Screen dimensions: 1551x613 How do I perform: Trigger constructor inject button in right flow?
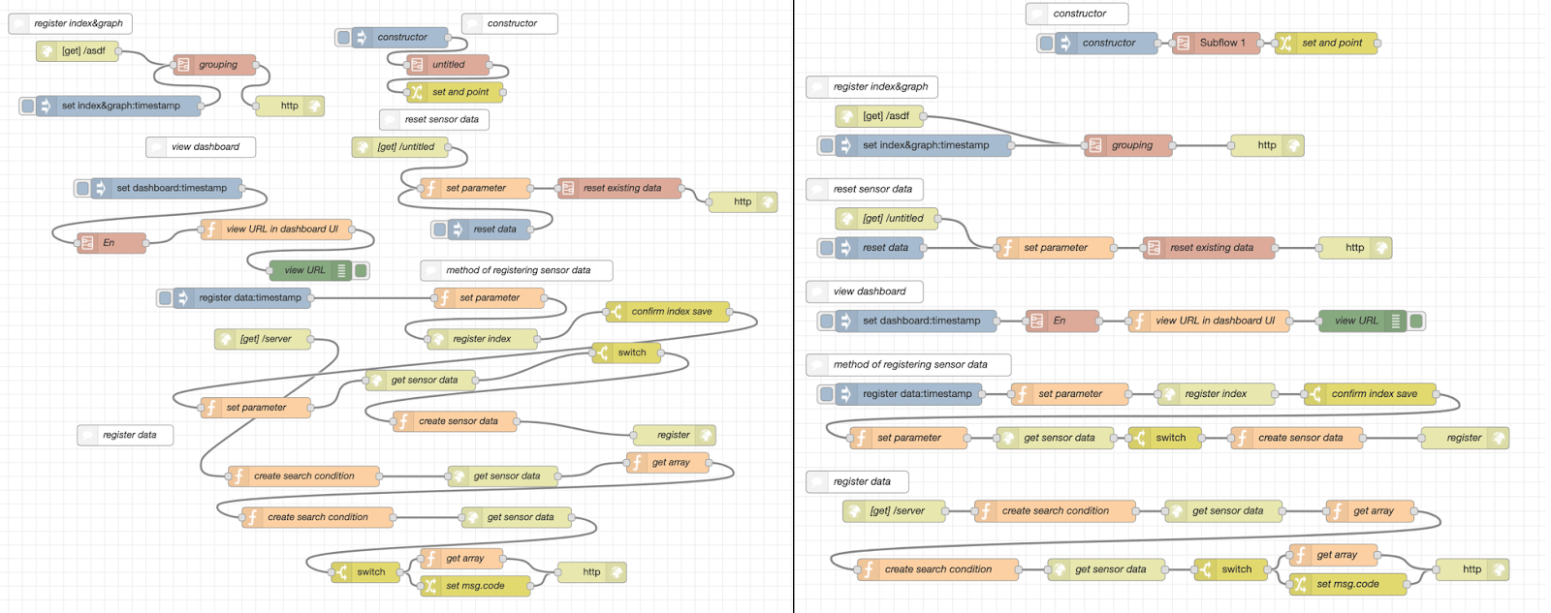1046,43
